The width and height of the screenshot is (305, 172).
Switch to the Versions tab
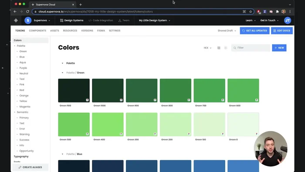87,31
